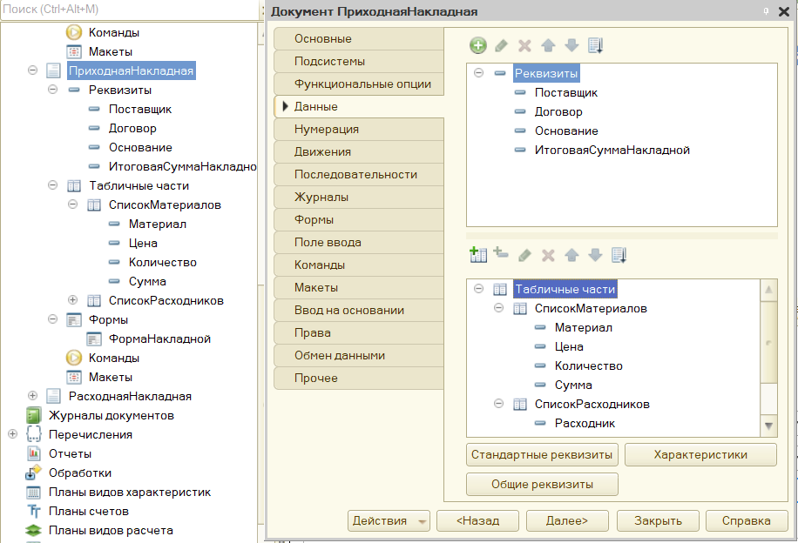The height and width of the screenshot is (543, 798).
Task: Collapse Табличные части node in left tree
Action: [x=52, y=185]
